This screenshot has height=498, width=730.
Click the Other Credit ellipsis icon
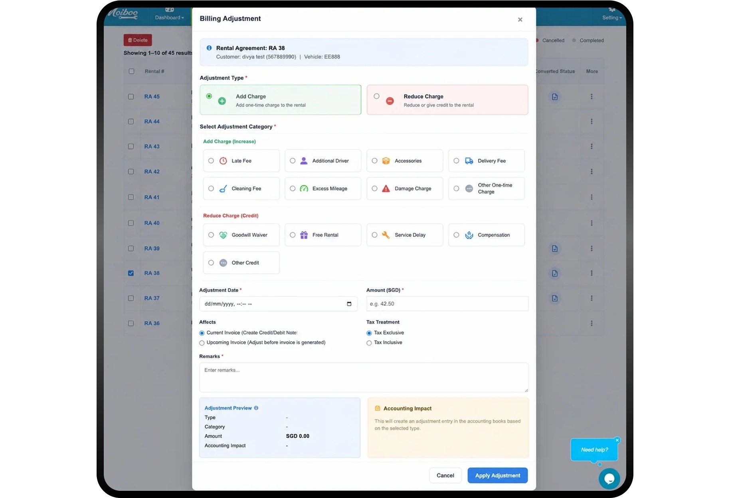point(223,263)
